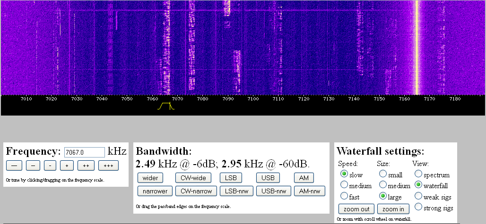Image resolution: width=486 pixels, height=224 pixels.
Task: Tune down with the medium minus step button
Action: [x=33, y=166]
